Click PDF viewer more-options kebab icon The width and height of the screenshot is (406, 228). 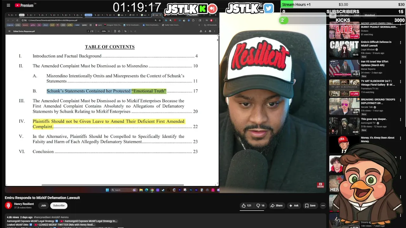click(214, 31)
